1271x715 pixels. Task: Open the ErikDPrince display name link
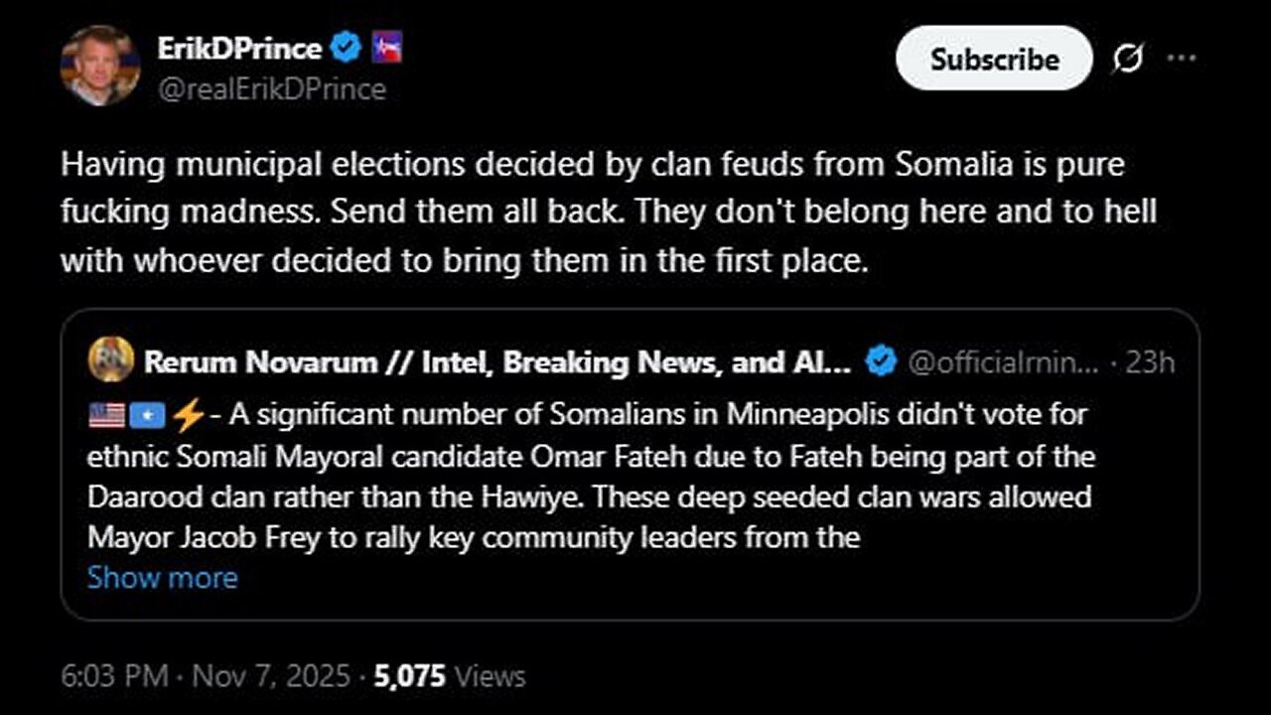[x=238, y=48]
